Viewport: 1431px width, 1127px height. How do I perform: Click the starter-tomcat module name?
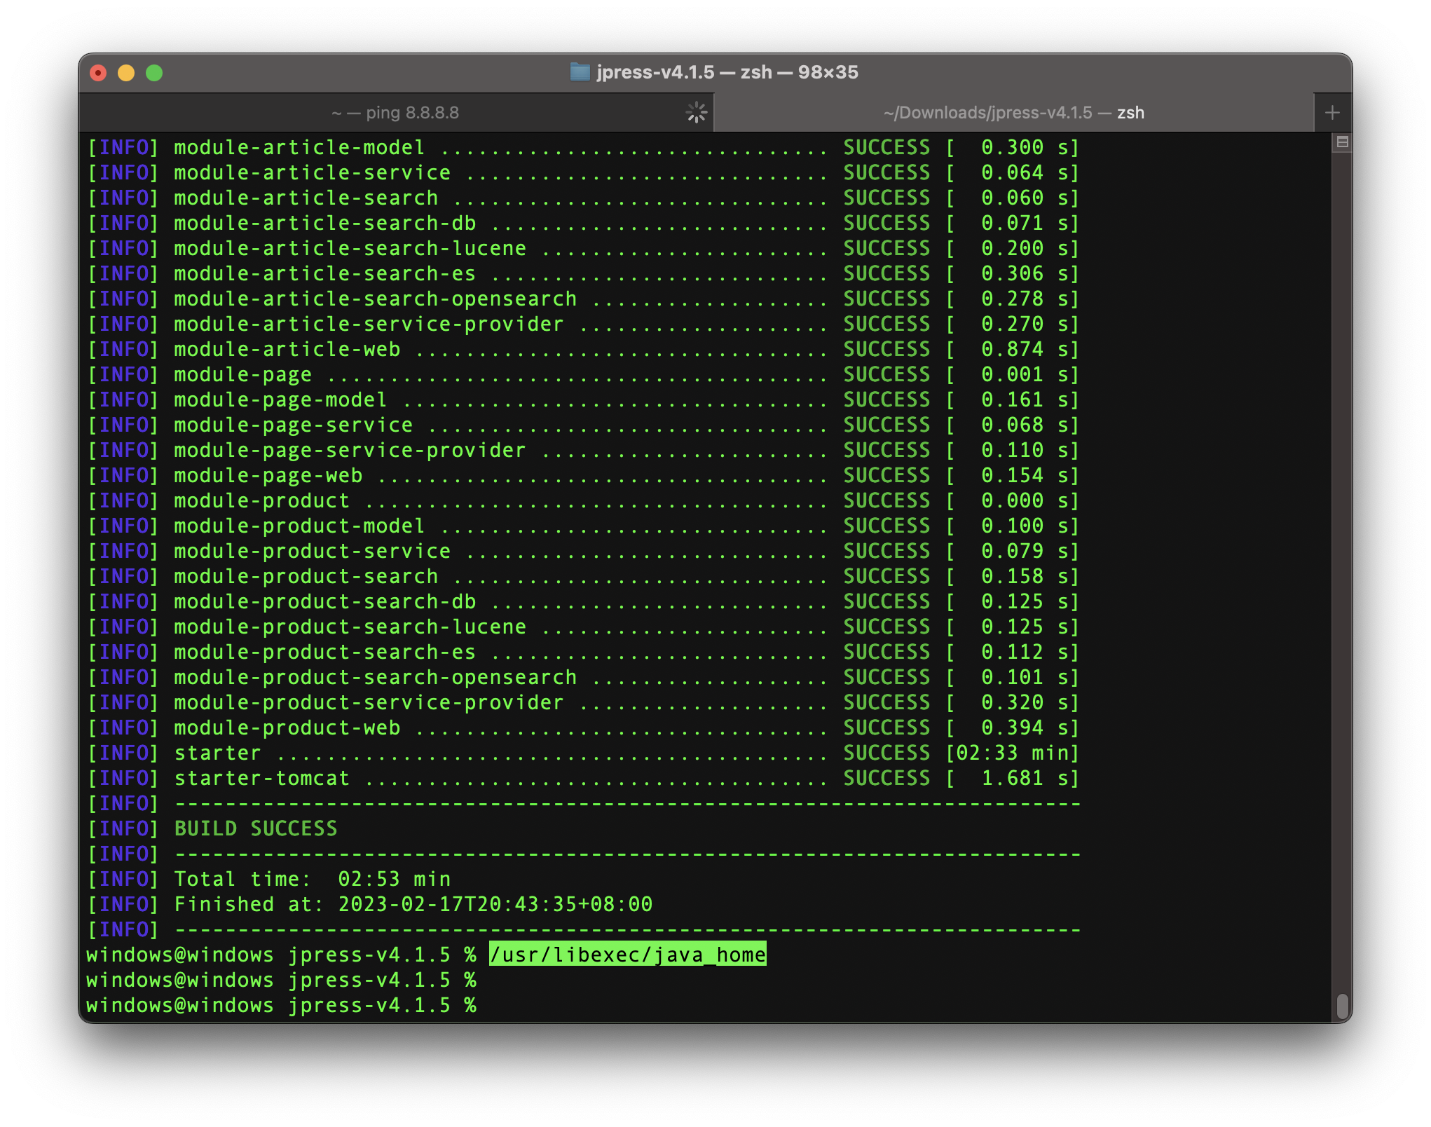[x=261, y=778]
